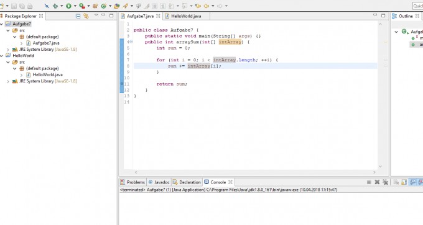Click Last Edit Location arrow icon
Image resolution: width=423 pixels, height=225 pixels.
tap(198, 6)
